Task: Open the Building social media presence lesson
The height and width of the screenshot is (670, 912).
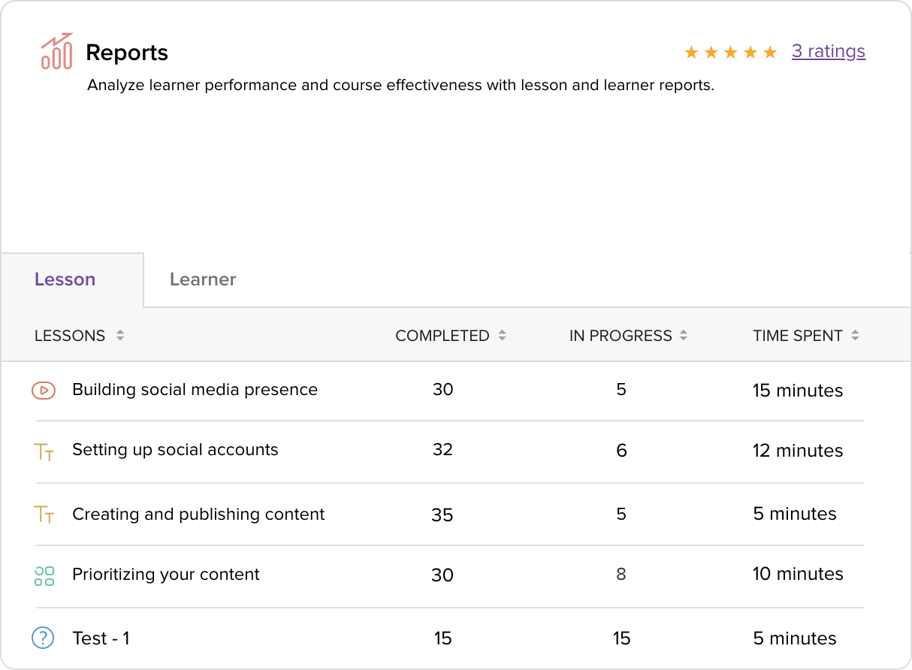Action: 195,390
